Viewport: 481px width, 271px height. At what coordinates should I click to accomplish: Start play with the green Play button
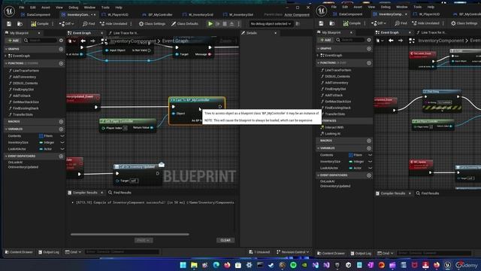(210, 23)
